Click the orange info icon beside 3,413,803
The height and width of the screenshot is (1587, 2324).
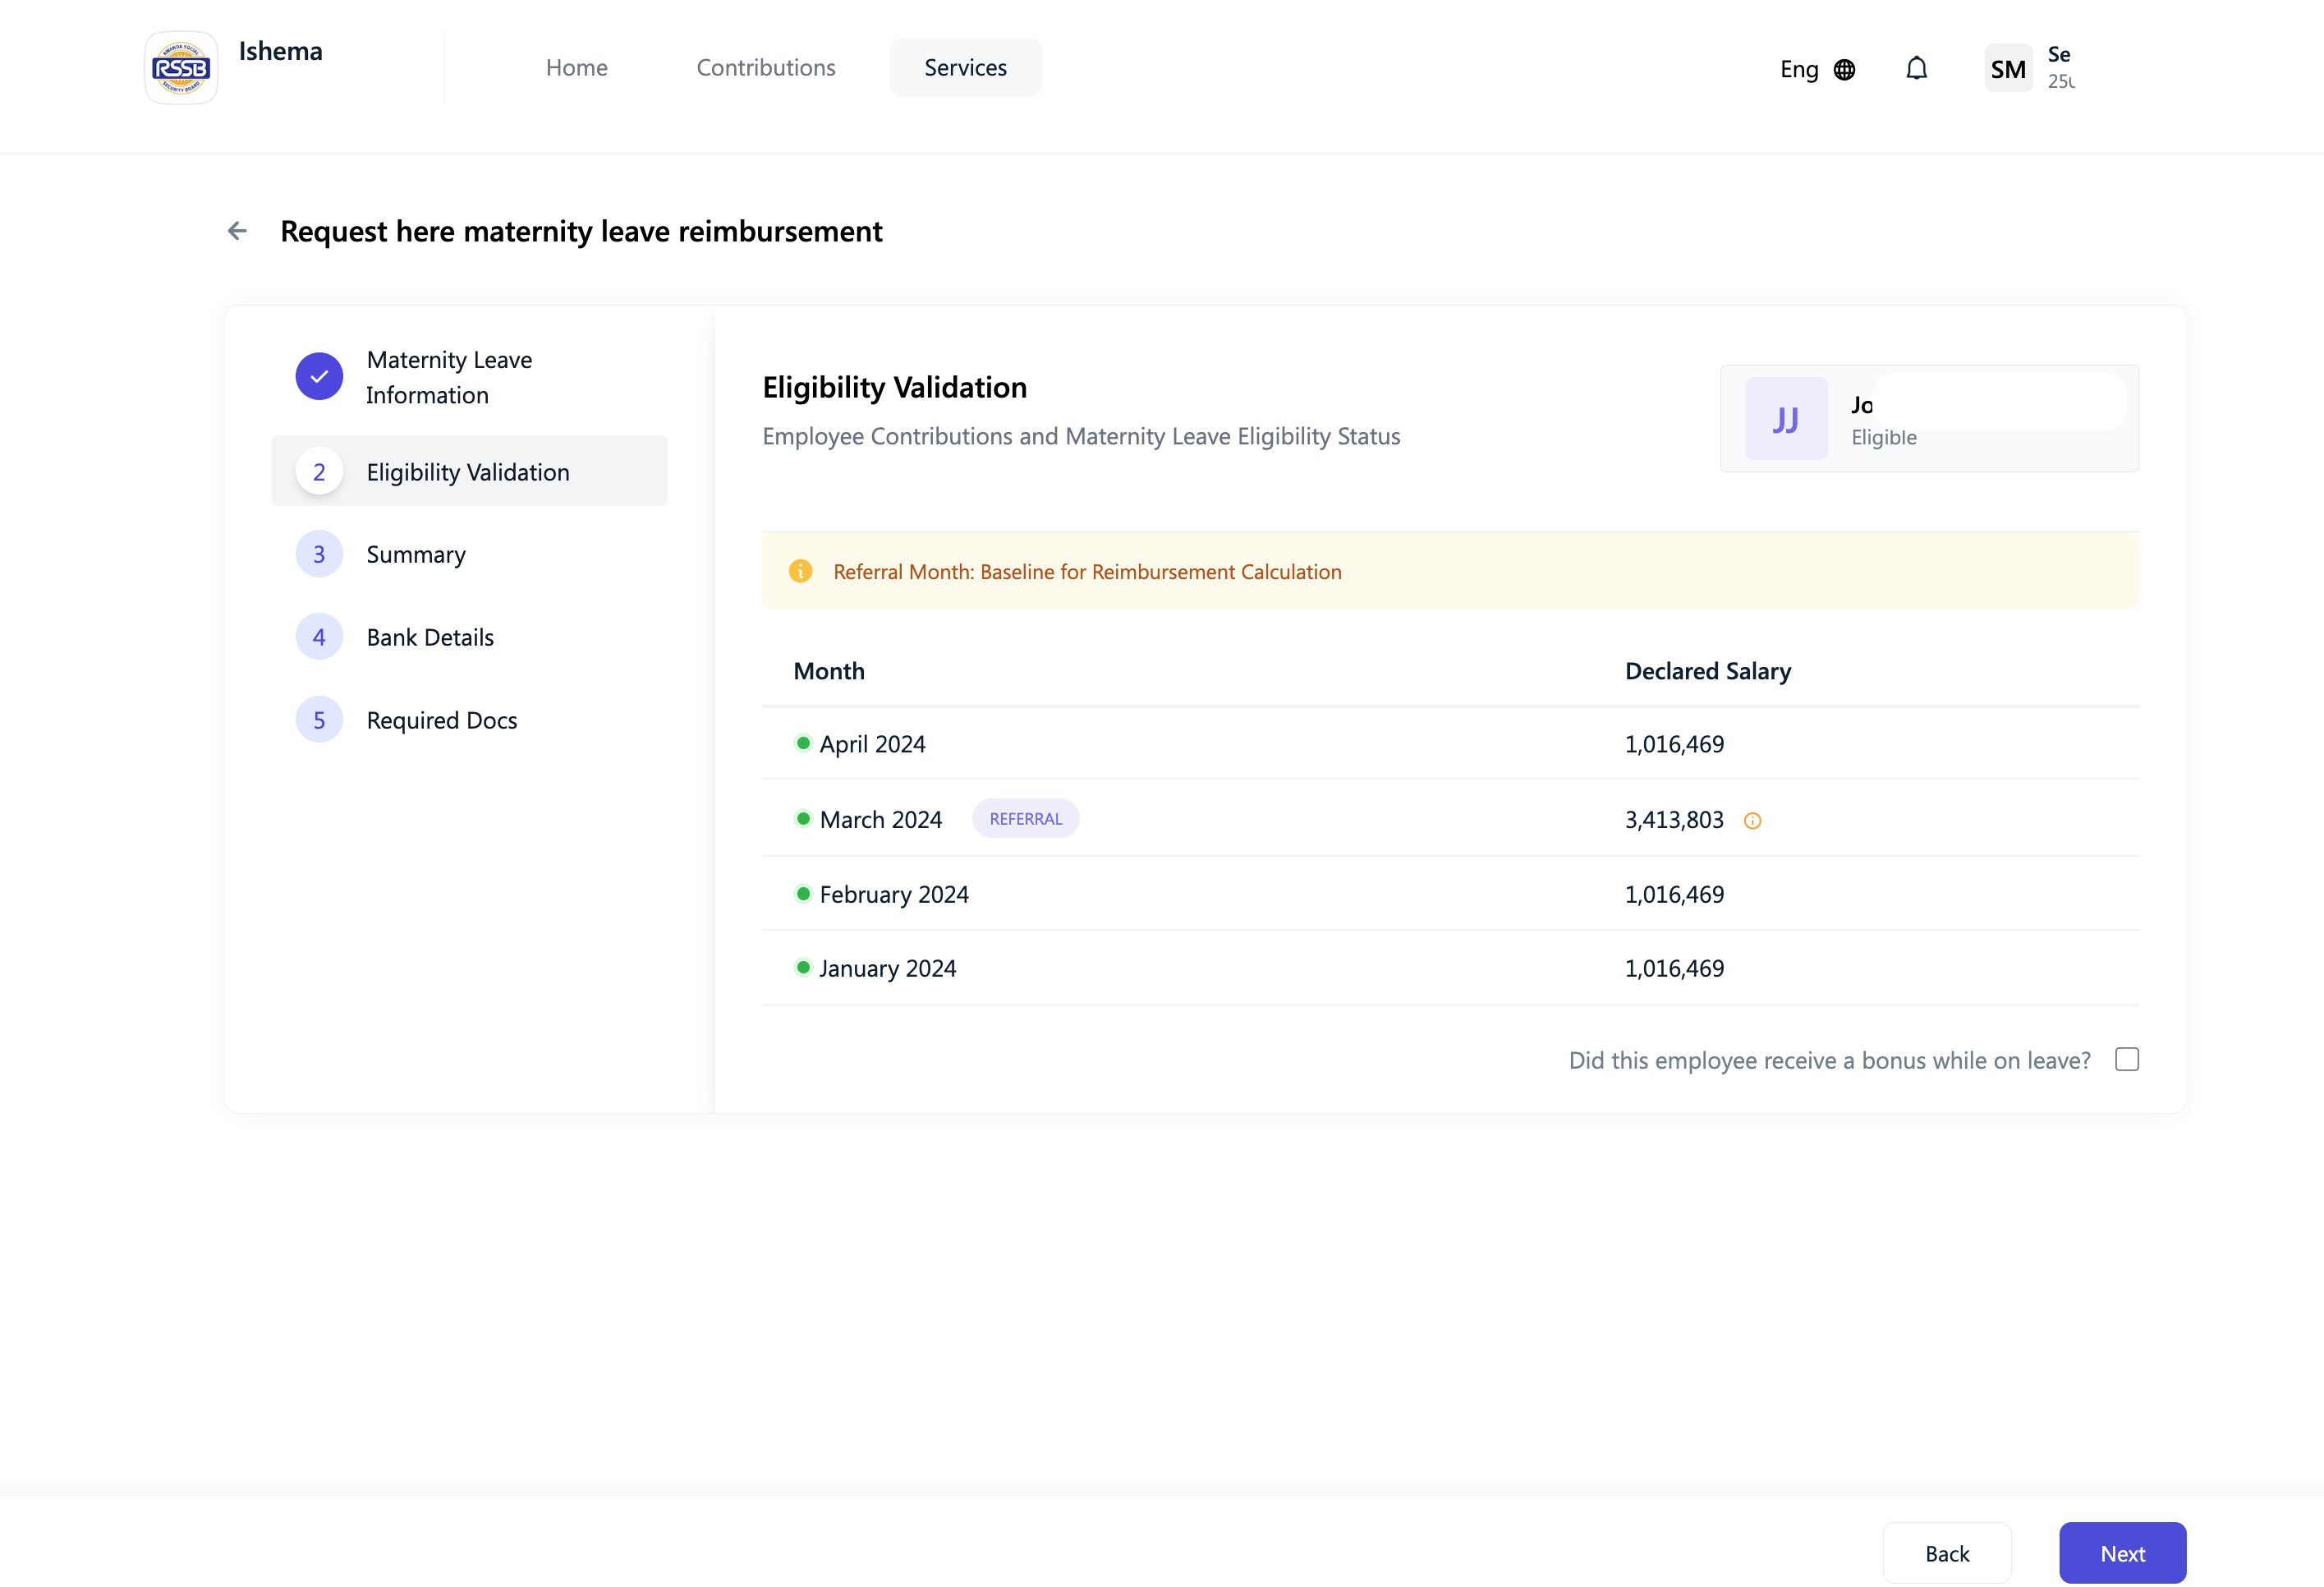pyautogui.click(x=1752, y=821)
